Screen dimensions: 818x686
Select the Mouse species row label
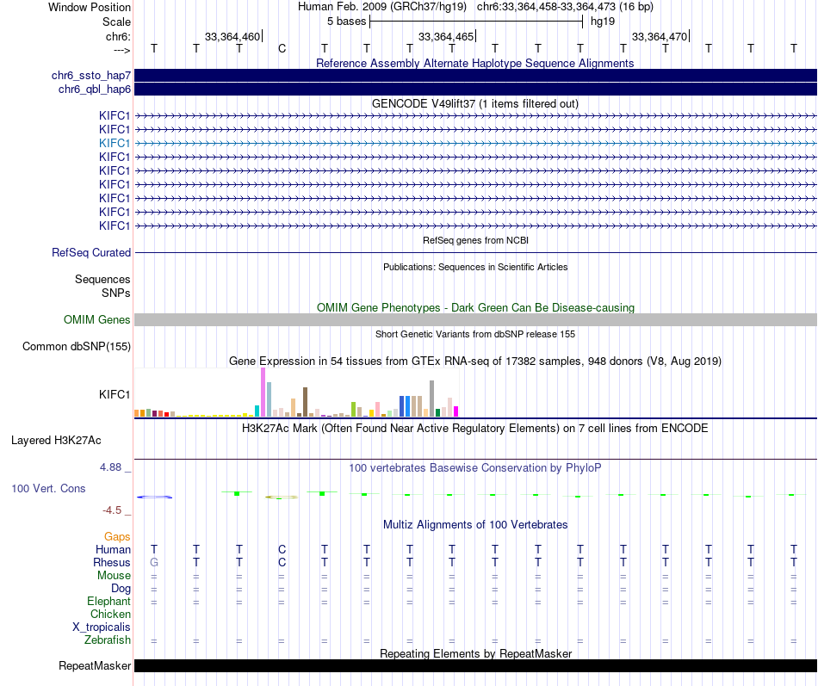pyautogui.click(x=114, y=576)
